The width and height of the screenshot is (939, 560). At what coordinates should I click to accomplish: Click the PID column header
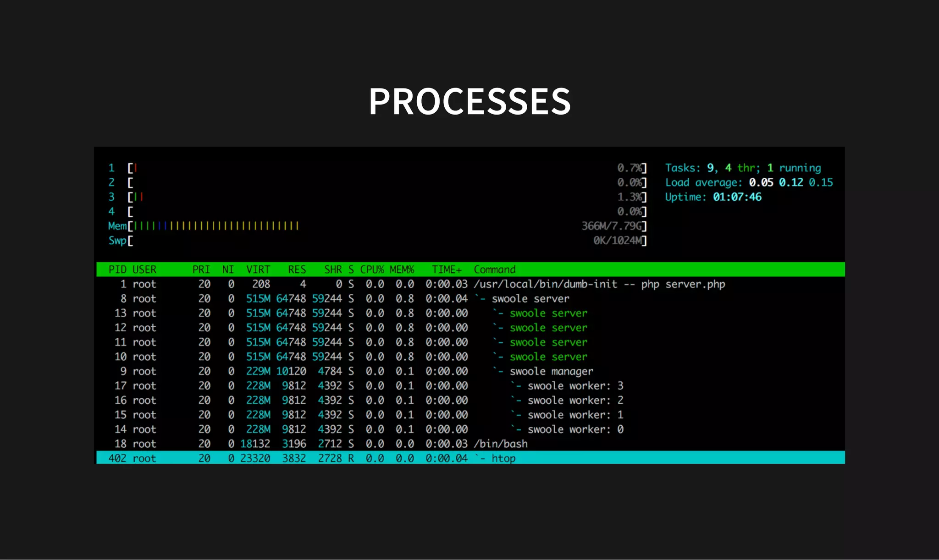pos(117,269)
